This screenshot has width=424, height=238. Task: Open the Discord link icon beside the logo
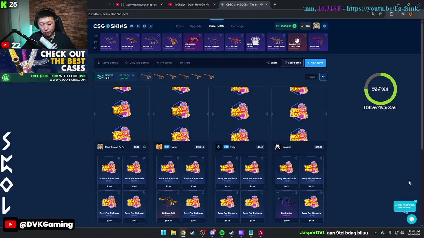tap(132, 26)
